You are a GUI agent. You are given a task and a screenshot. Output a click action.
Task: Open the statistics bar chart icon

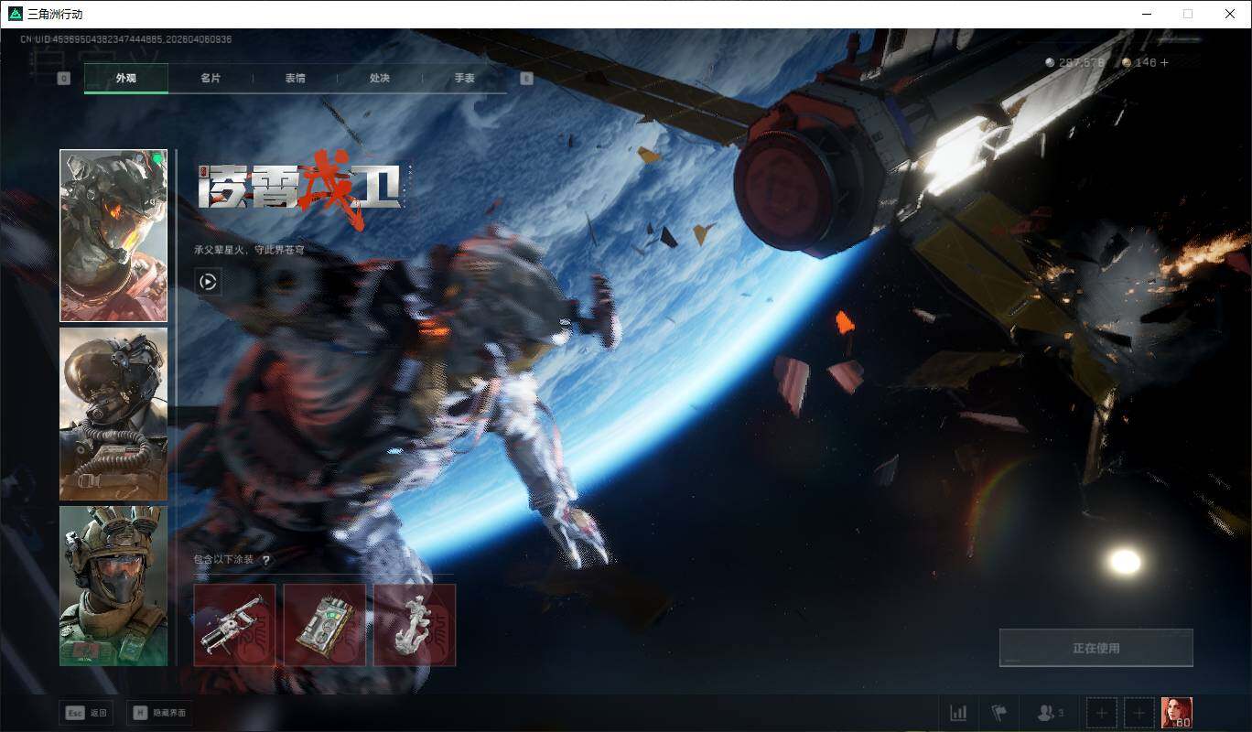pyautogui.click(x=958, y=713)
